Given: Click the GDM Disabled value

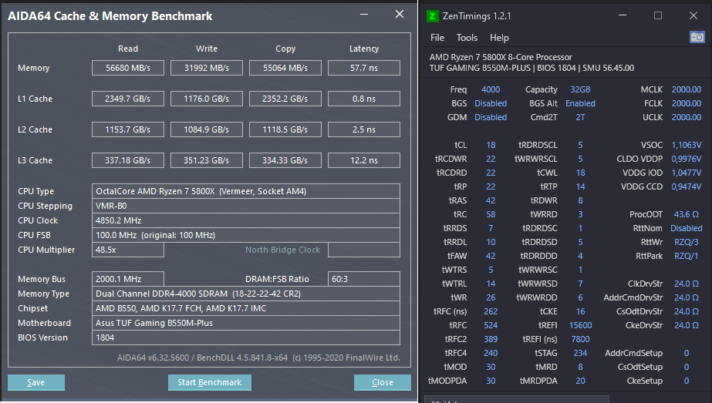Looking at the screenshot, I should click(x=491, y=117).
